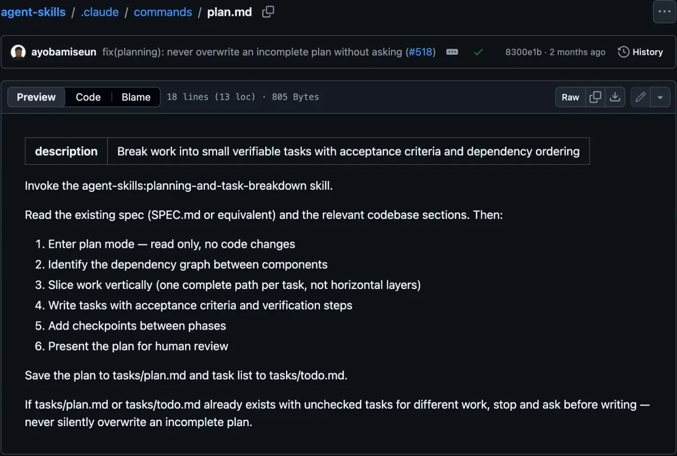This screenshot has width=677, height=456.
Task: Copy raw file contents
Action: pyautogui.click(x=595, y=97)
